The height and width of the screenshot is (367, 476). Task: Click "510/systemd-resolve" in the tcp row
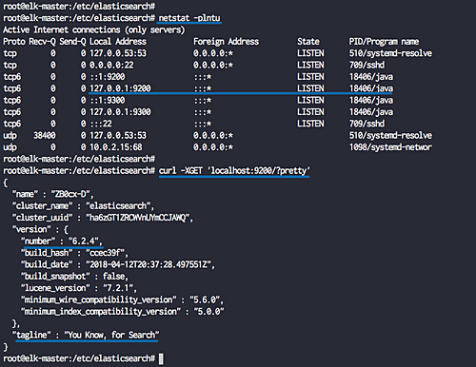390,53
